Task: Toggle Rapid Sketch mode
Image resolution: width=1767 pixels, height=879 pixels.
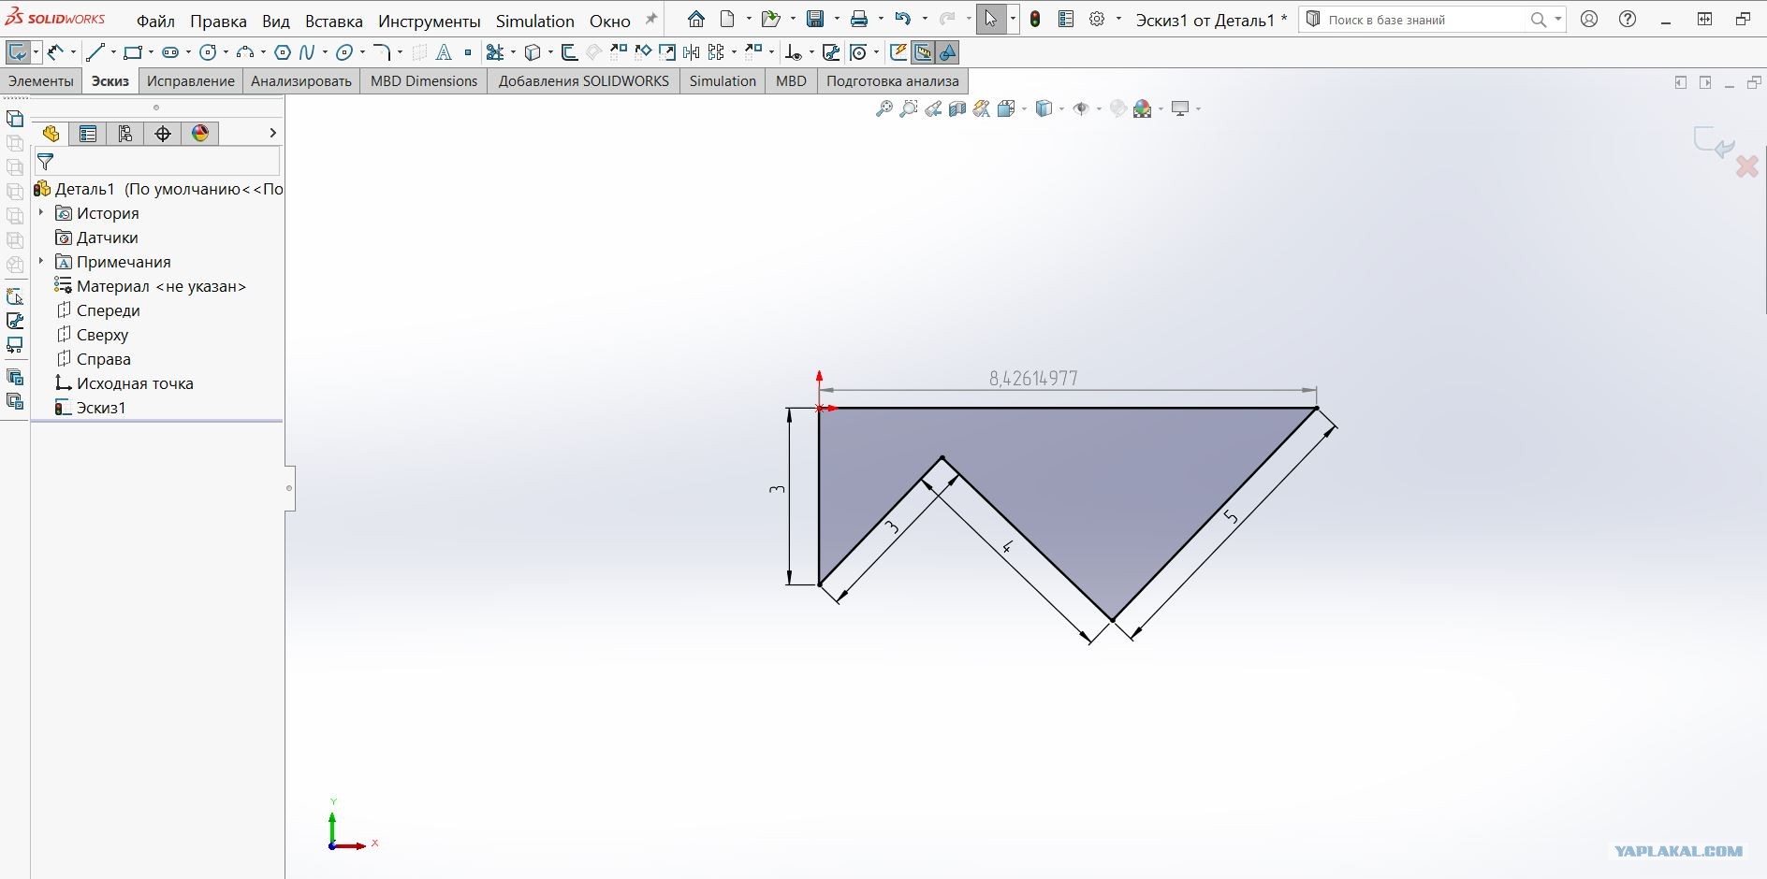Action: click(x=898, y=52)
